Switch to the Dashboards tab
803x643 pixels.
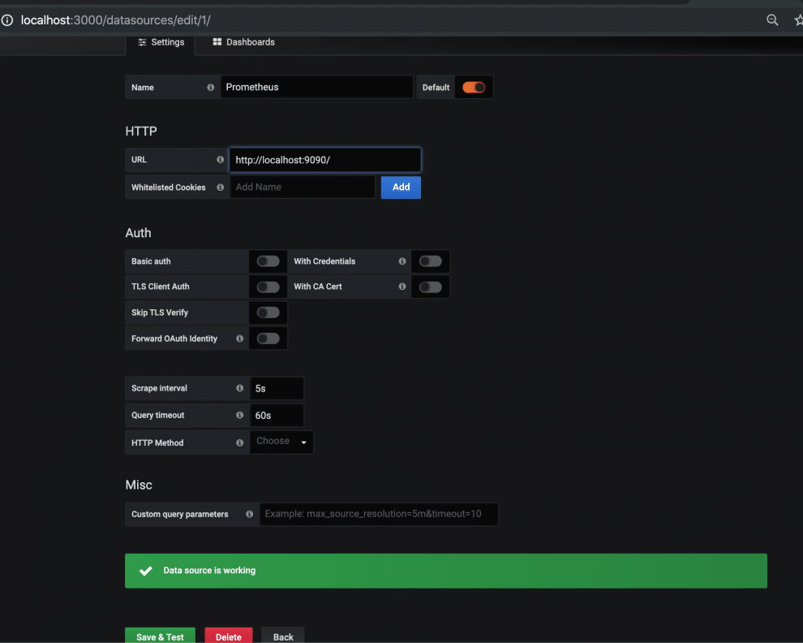coord(243,41)
